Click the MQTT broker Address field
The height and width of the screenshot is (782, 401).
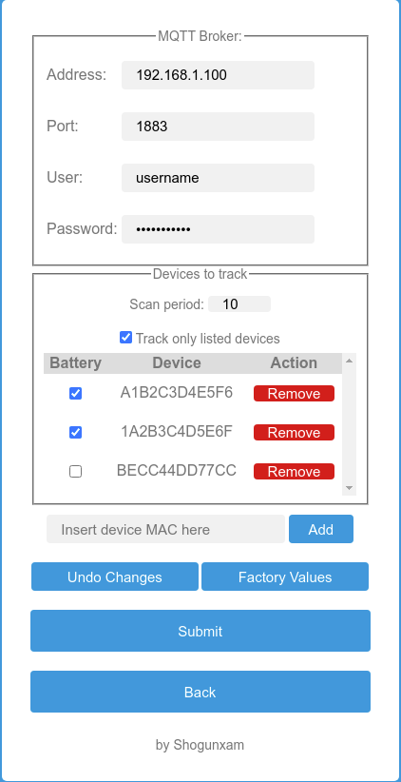click(218, 75)
